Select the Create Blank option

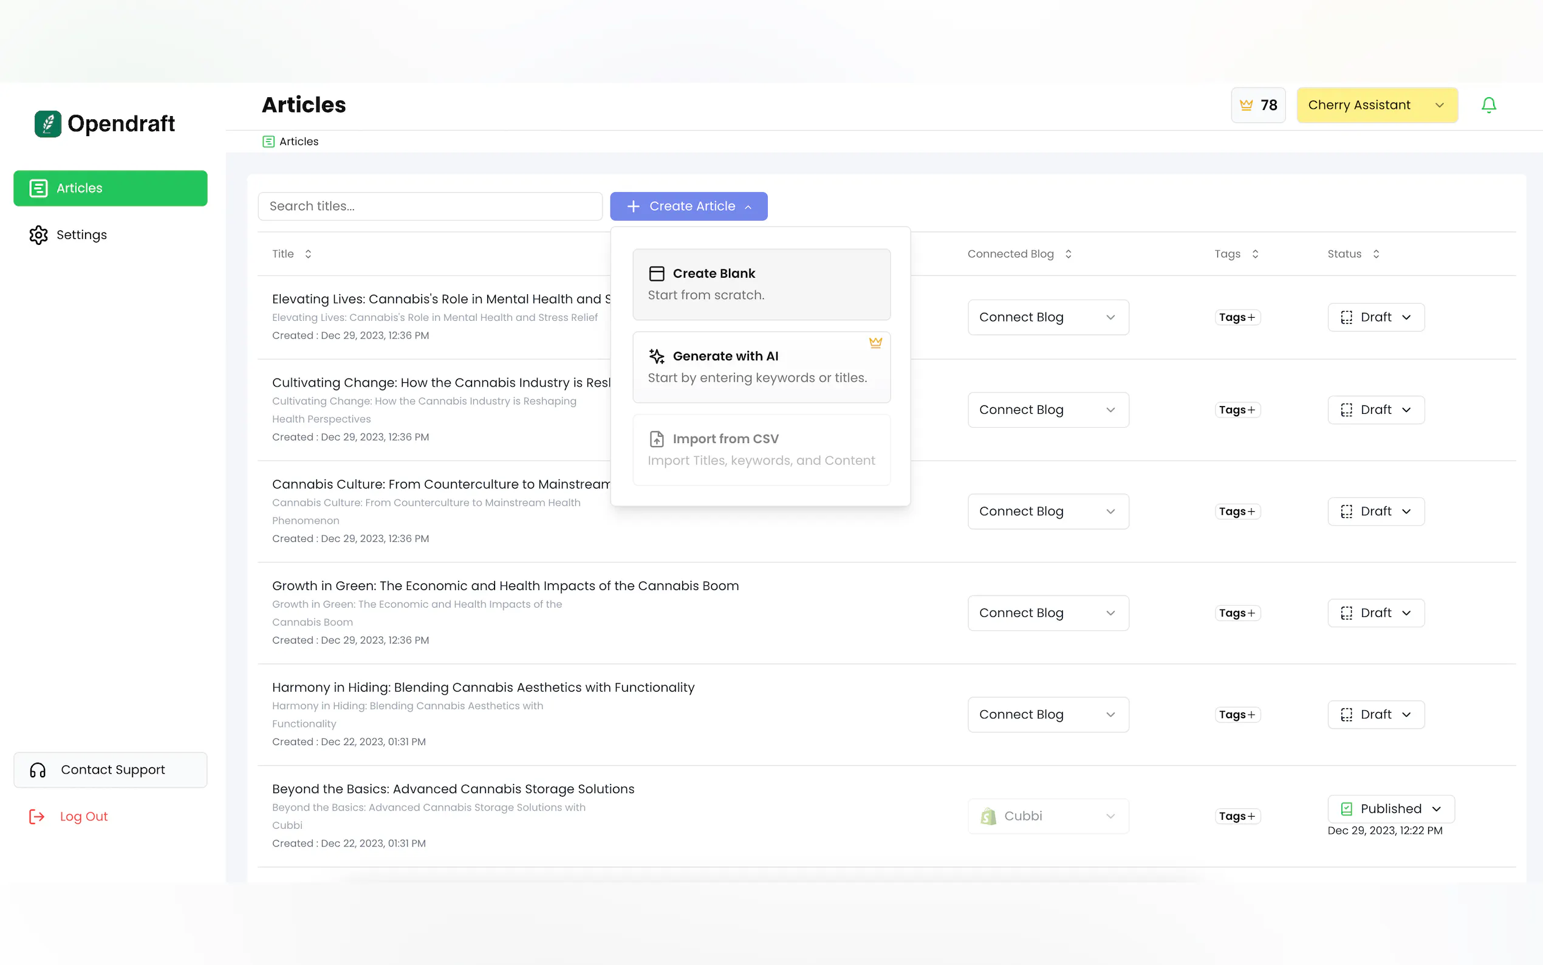761,284
